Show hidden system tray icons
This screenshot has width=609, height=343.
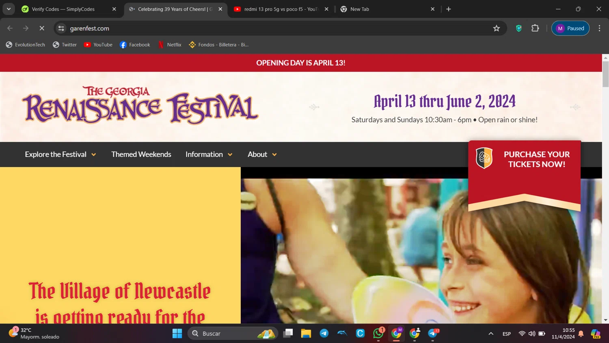[x=491, y=334]
